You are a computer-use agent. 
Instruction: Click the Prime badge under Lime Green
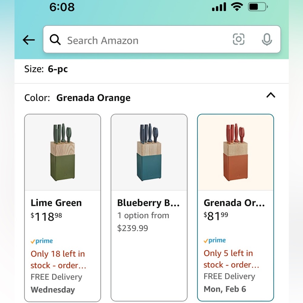click(x=42, y=241)
